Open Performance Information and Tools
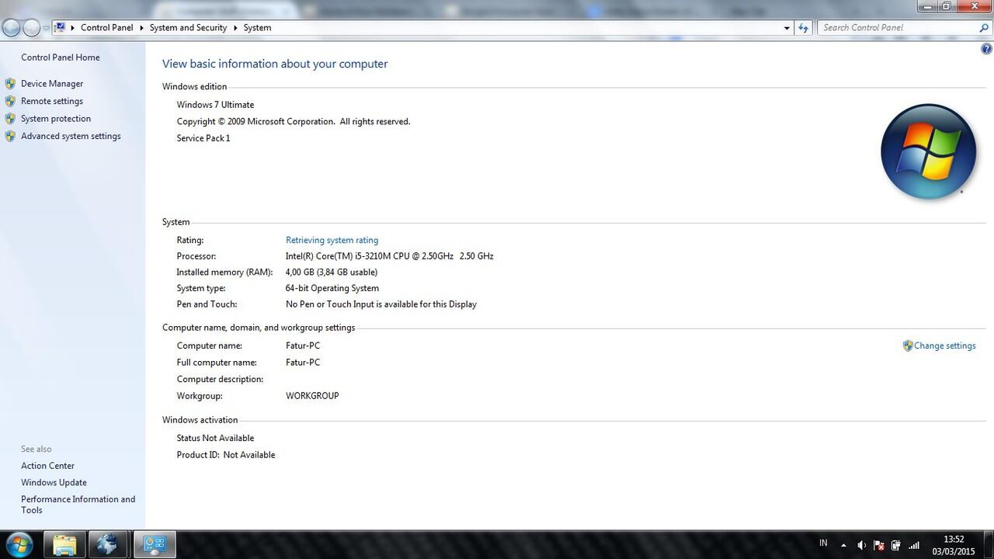Screen dimensions: 994x559 (78, 505)
